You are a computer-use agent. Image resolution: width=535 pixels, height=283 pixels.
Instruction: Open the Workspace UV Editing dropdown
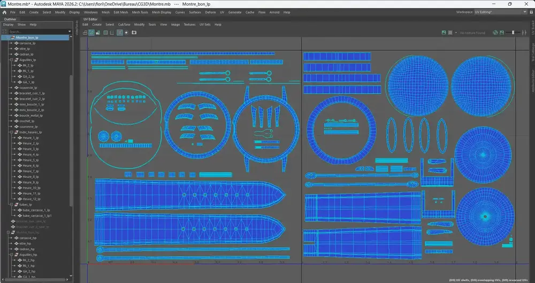[501, 12]
